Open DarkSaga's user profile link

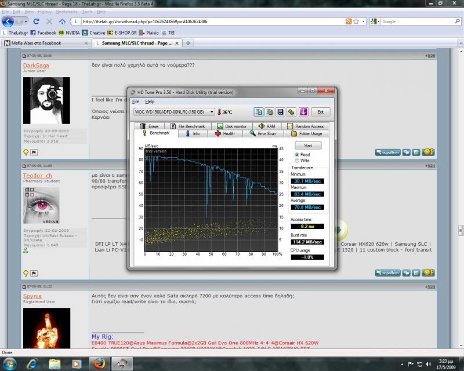[x=36, y=66]
